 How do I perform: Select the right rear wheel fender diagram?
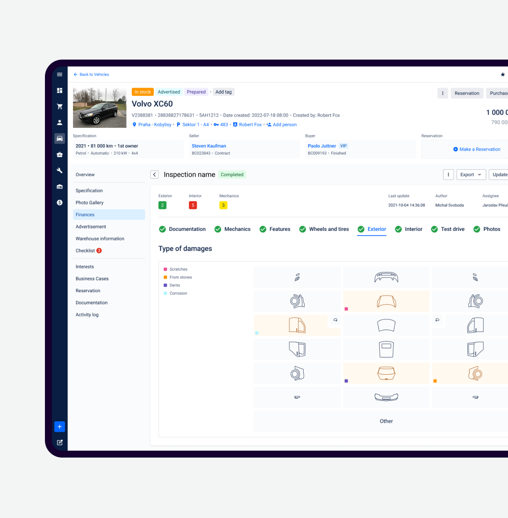475,373
